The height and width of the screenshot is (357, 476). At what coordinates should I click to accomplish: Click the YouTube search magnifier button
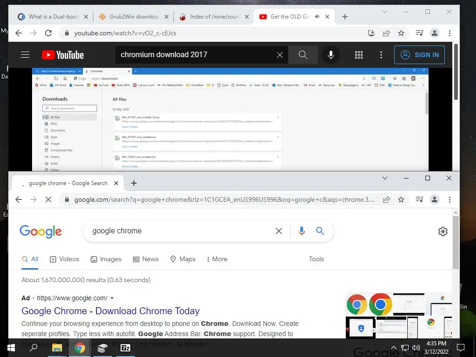click(x=303, y=55)
